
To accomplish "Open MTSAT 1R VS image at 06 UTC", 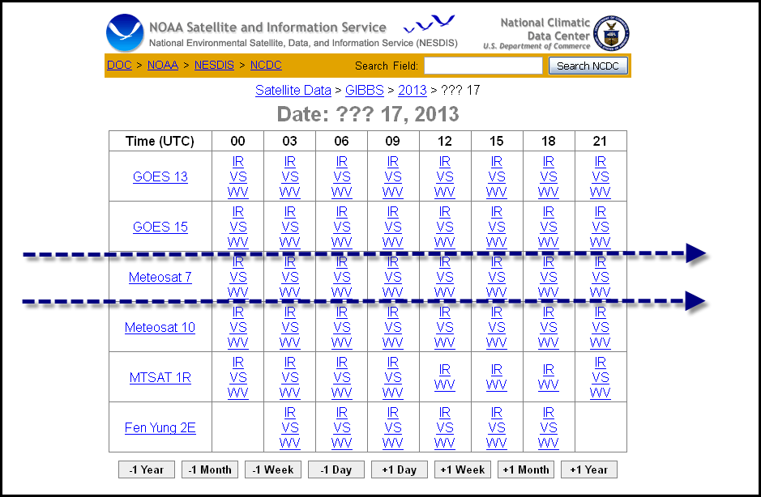I will pyautogui.click(x=342, y=377).
